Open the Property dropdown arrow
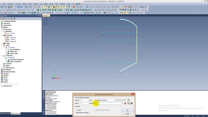208x117 pixels. [122, 103]
